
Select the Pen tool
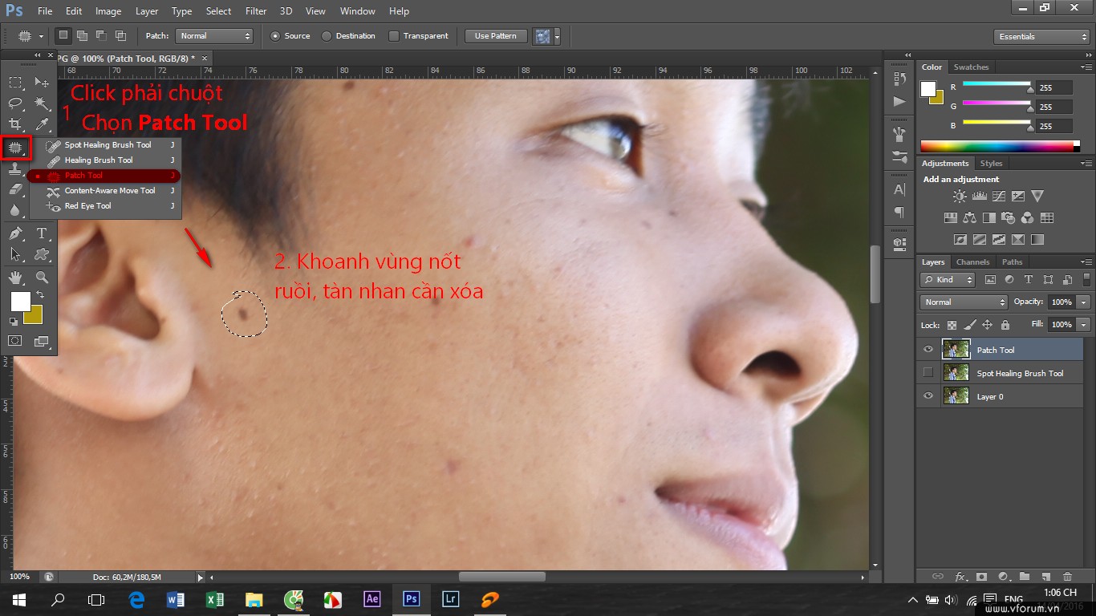pos(15,233)
